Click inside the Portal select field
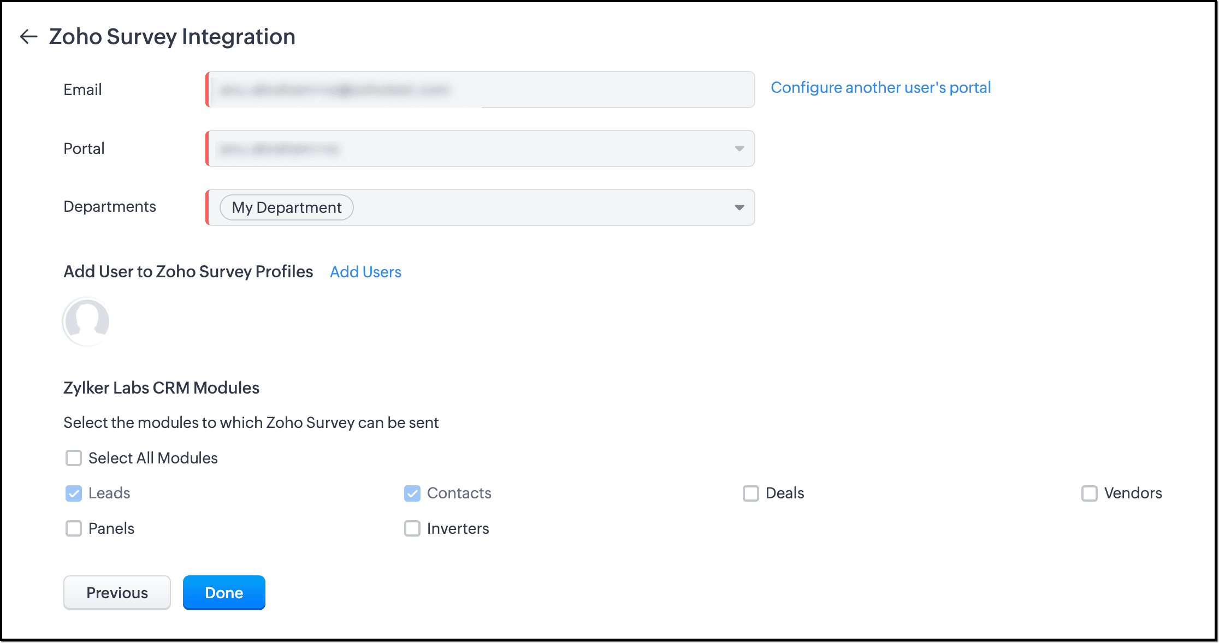 [x=470, y=148]
